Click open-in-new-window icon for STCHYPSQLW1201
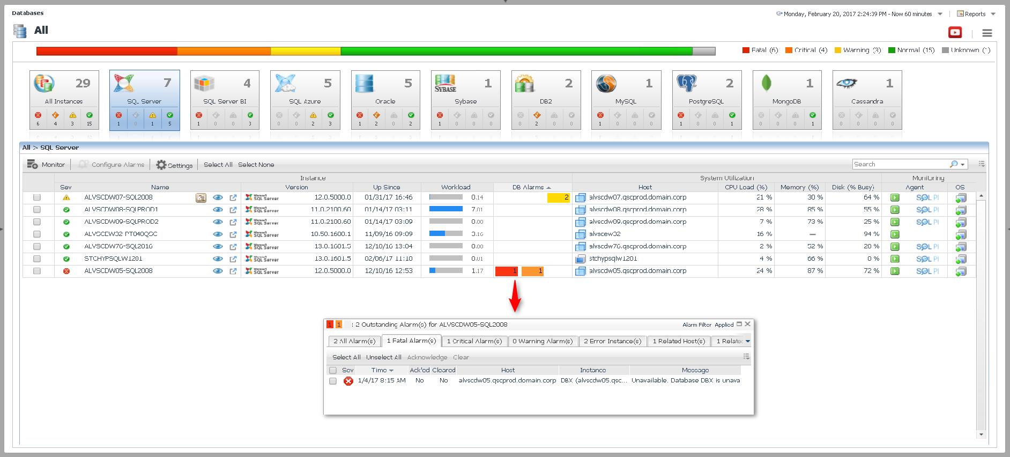The image size is (1010, 457). pos(233,259)
